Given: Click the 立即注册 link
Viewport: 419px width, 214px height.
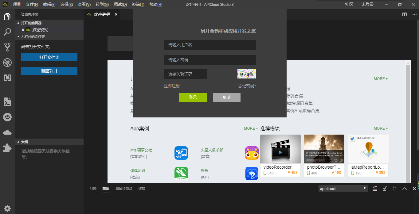Looking at the screenshot, I should click(172, 86).
